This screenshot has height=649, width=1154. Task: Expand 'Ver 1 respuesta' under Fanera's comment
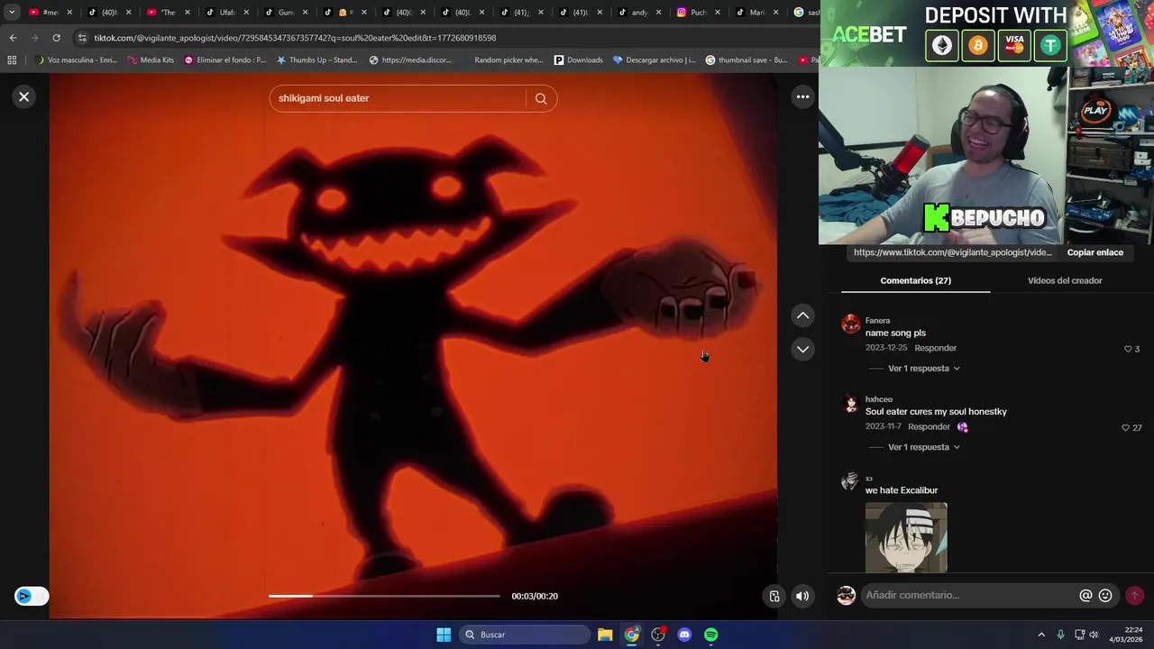coord(923,369)
